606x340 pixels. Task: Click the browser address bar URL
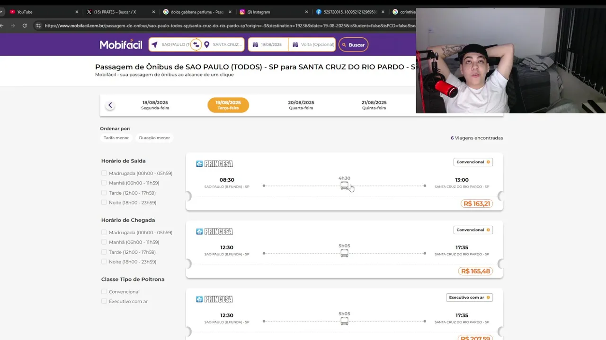[230, 25]
